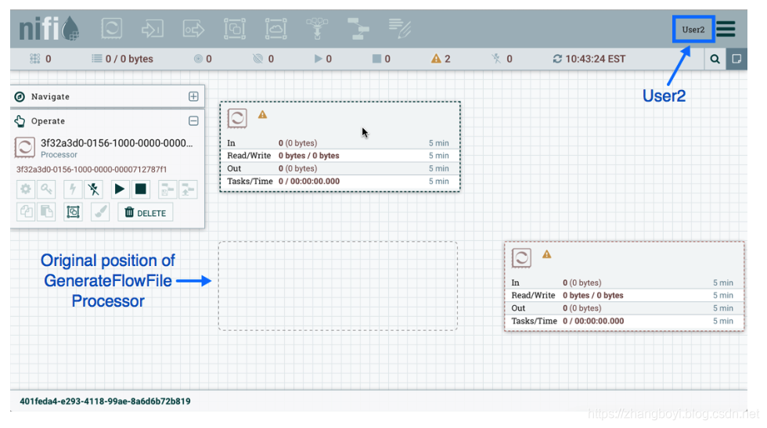Select the Input Port toolbar icon
Screen dimensions: 767x428
[x=152, y=29]
